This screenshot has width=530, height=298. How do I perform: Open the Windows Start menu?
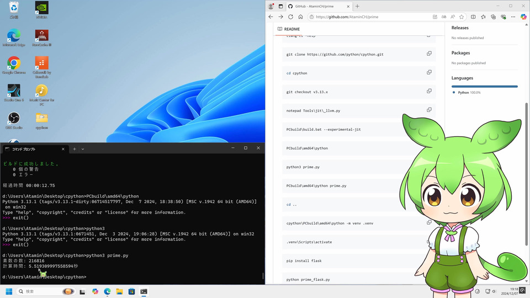9,291
